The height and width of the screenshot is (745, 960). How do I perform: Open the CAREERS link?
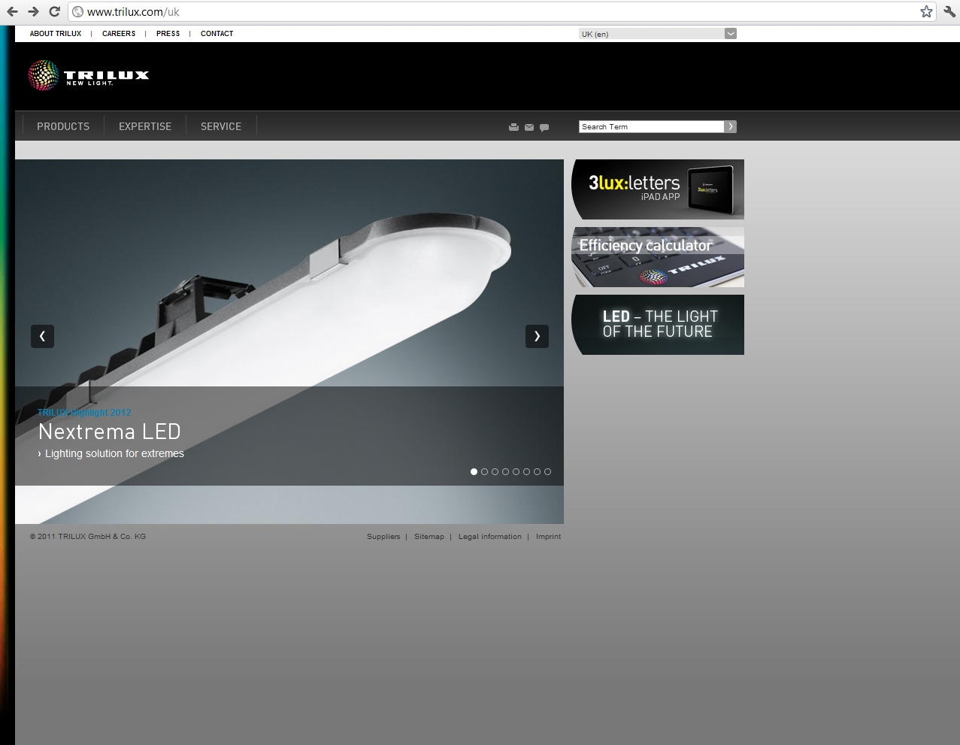click(119, 34)
